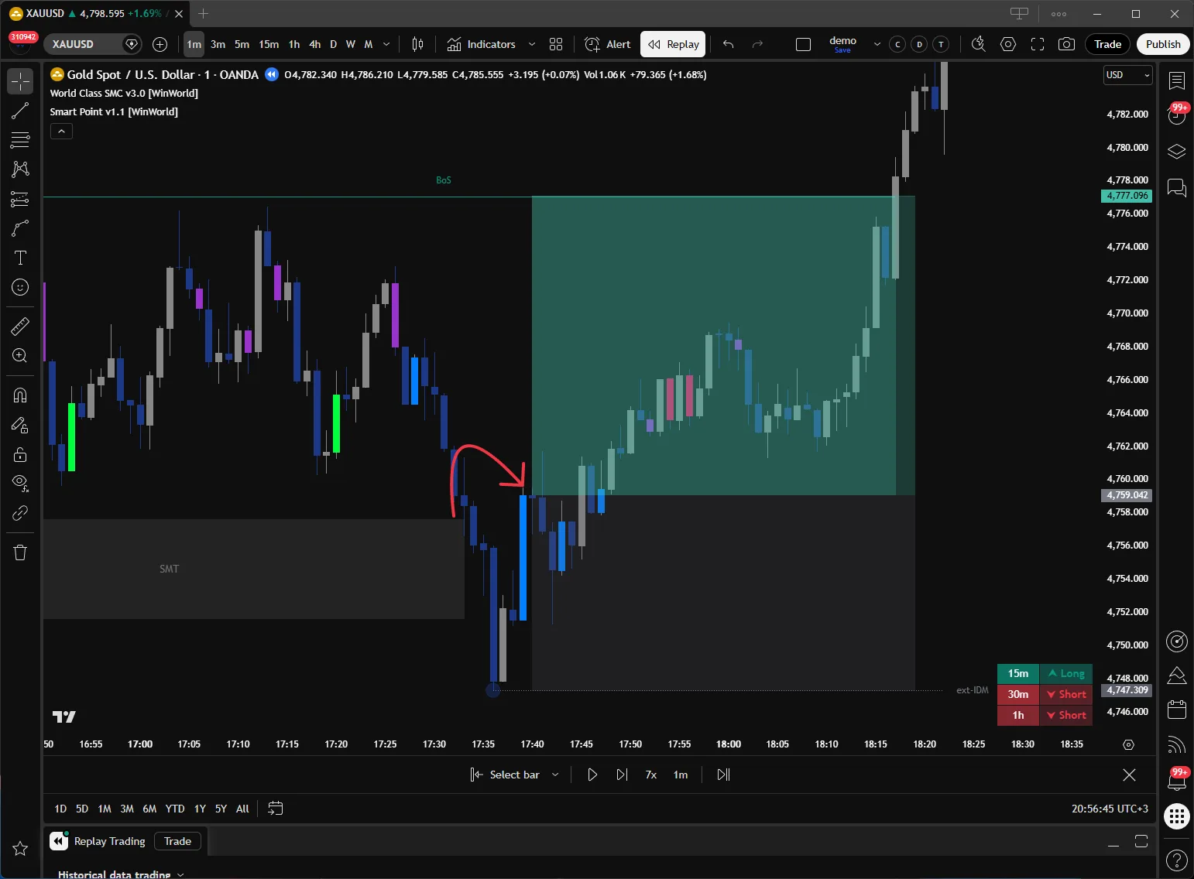Pick the ruler measure tool
Screen dimensions: 1194x879
coord(20,327)
